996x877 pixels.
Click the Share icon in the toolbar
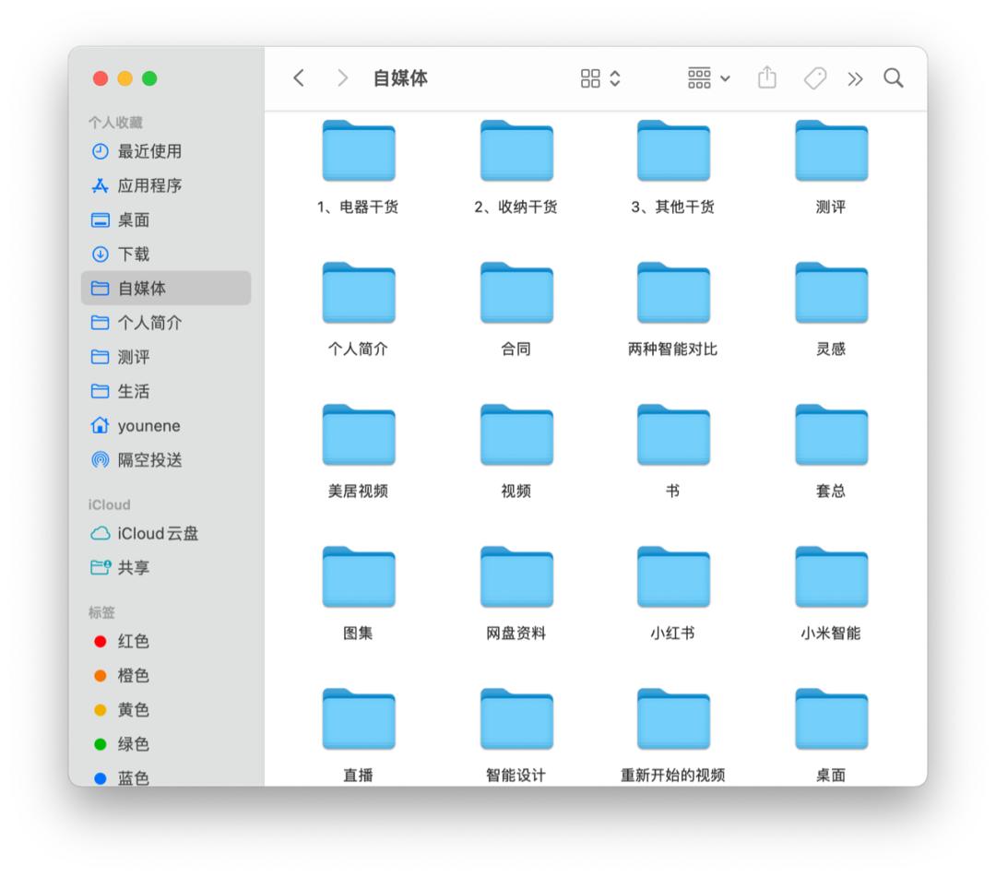[765, 78]
